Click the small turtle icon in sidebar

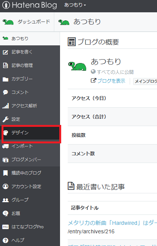[x=5, y=38]
